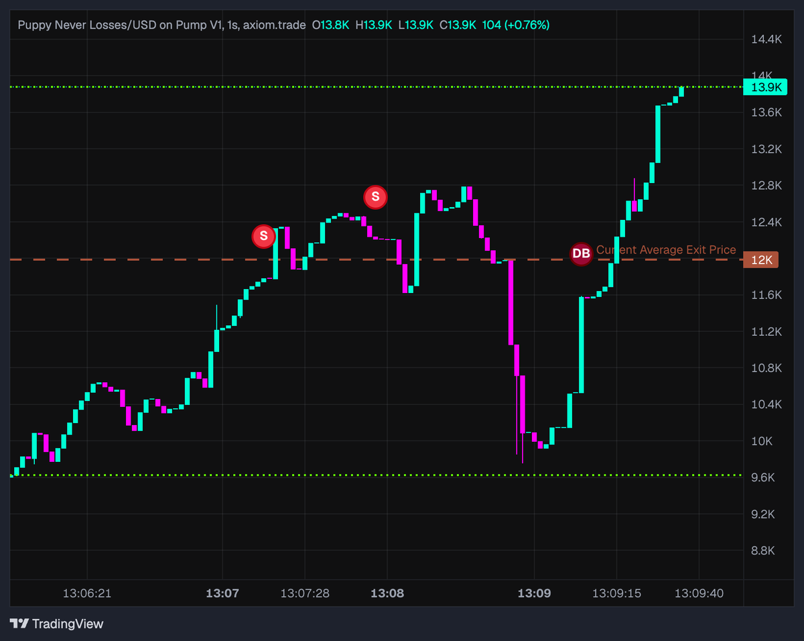
Task: Click the 14.4K price axis label
Action: (766, 40)
